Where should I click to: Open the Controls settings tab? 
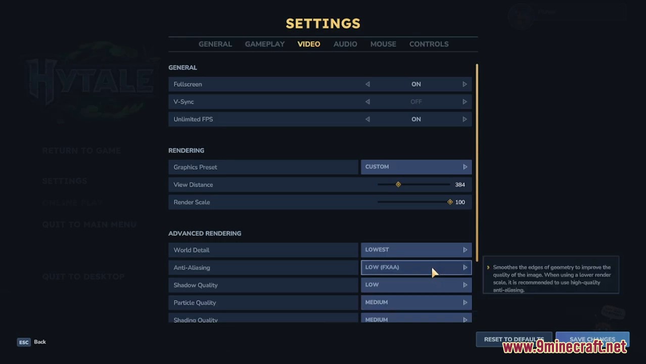(429, 44)
